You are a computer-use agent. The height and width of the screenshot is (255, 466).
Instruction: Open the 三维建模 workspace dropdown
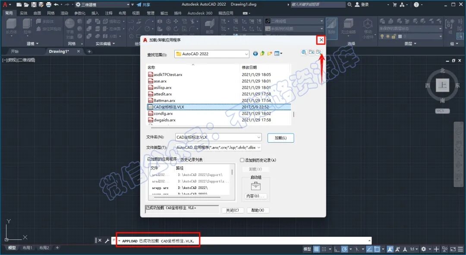click(128, 4)
